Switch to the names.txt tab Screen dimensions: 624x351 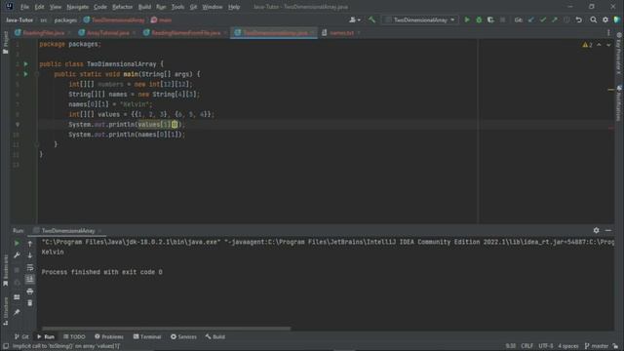341,33
